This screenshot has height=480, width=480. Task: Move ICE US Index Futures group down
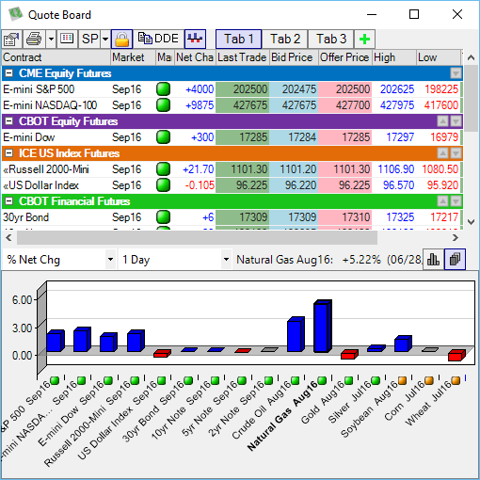tap(456, 153)
